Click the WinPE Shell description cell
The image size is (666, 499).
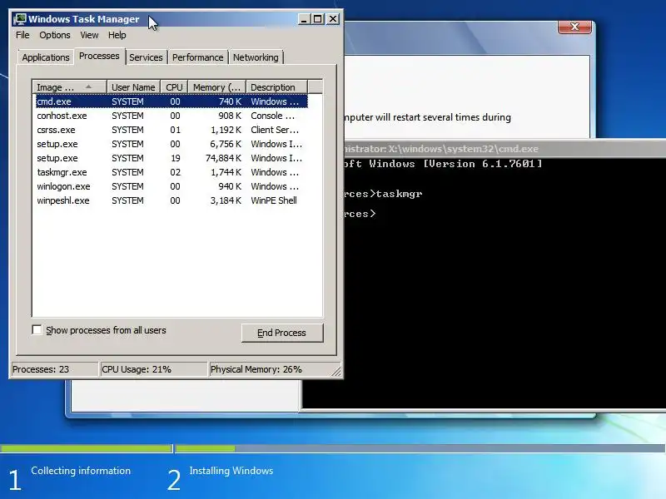274,200
